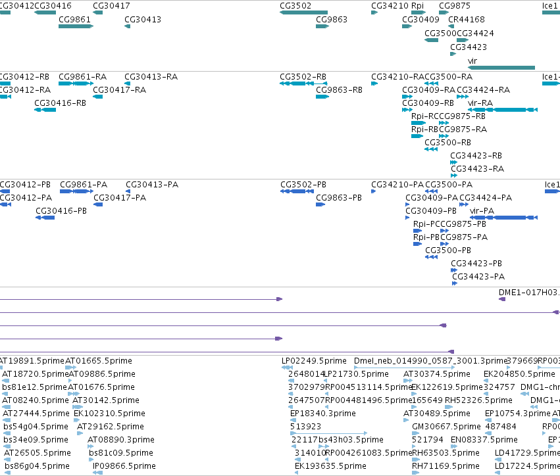Click the vir gene span bar
The height and width of the screenshot is (476, 560).
(x=501, y=68)
